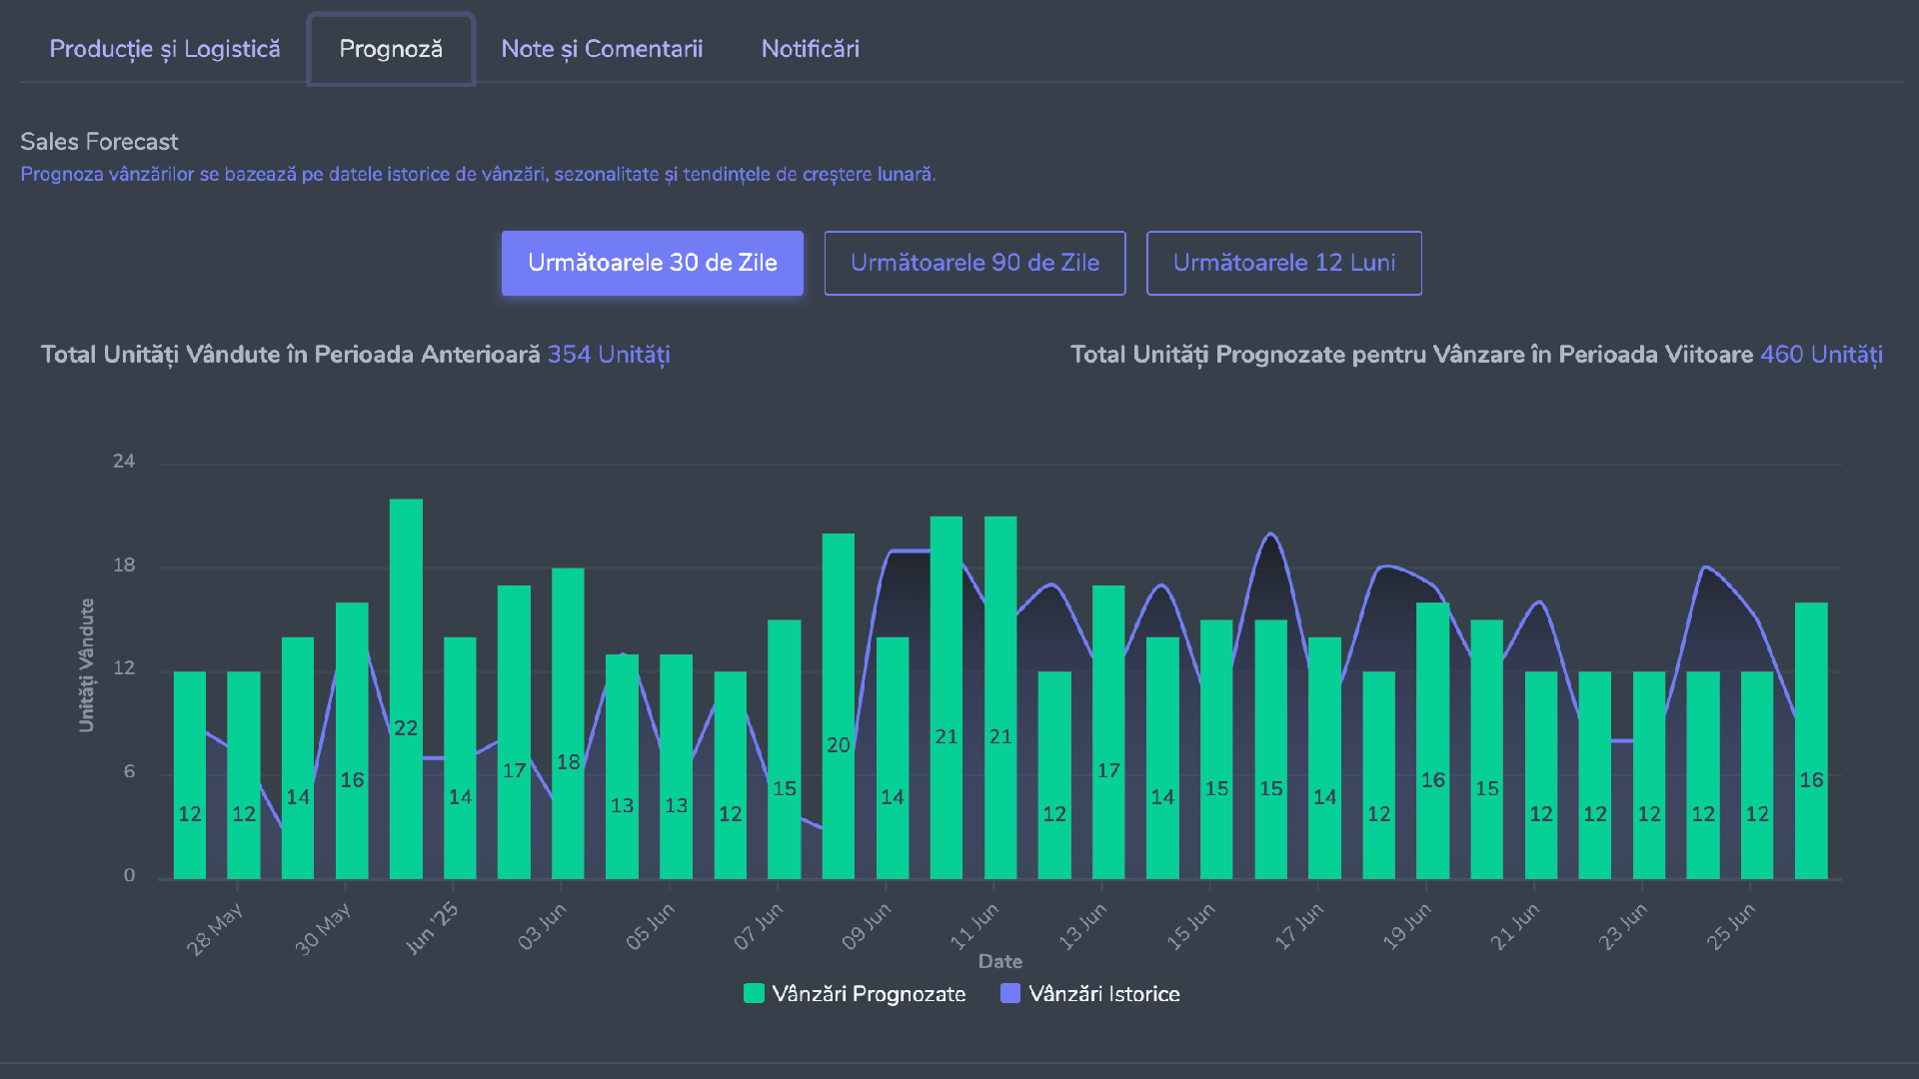This screenshot has width=1919, height=1079.
Task: Toggle Vânzări Istorice legend swatch
Action: [x=1010, y=993]
